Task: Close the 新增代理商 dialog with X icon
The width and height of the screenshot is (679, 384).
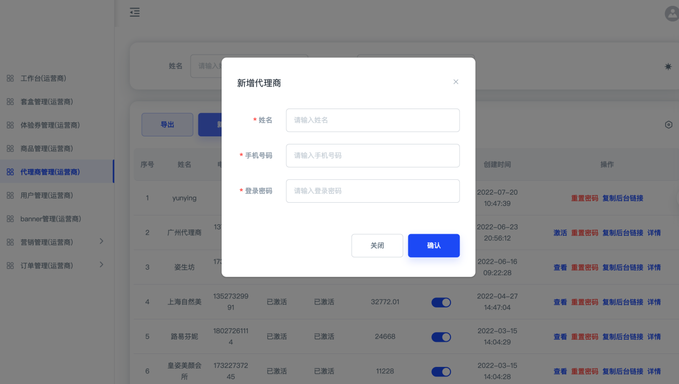Action: [x=456, y=82]
